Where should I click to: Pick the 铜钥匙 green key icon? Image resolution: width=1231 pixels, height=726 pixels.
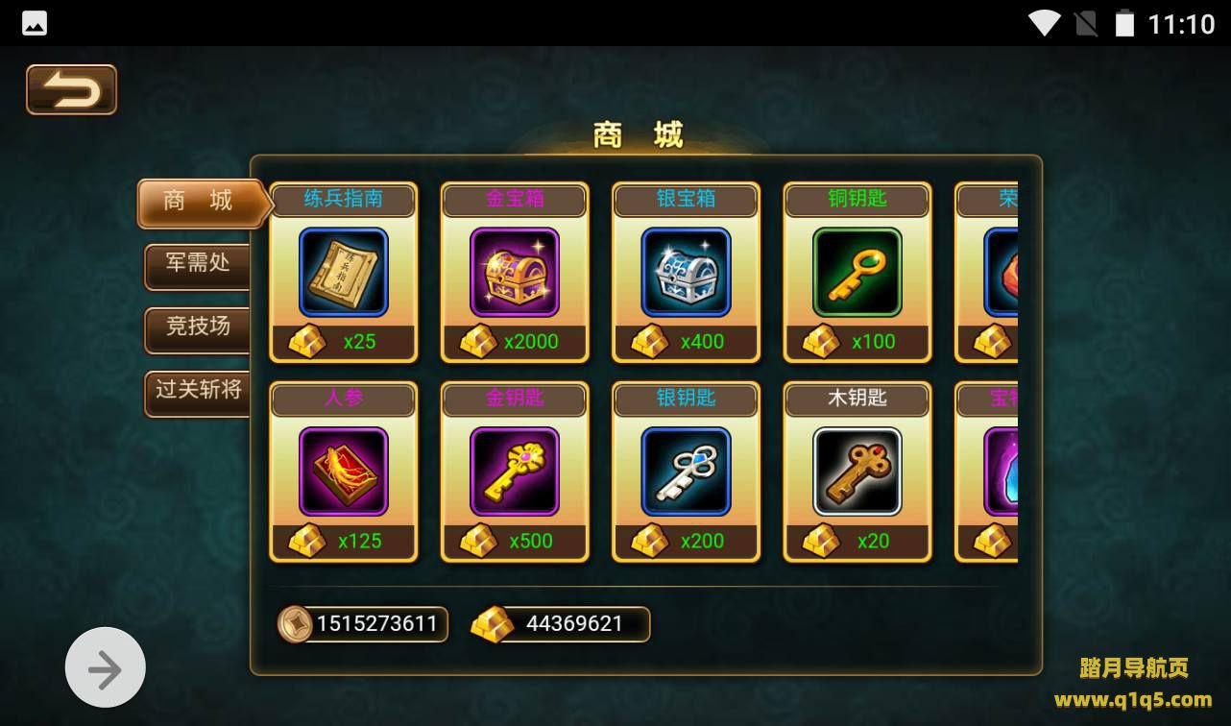(857, 272)
